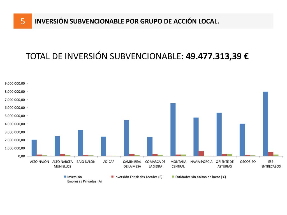Click the 1.000.000,00 y-axis value
This screenshot has height=215, width=287.
(15, 148)
